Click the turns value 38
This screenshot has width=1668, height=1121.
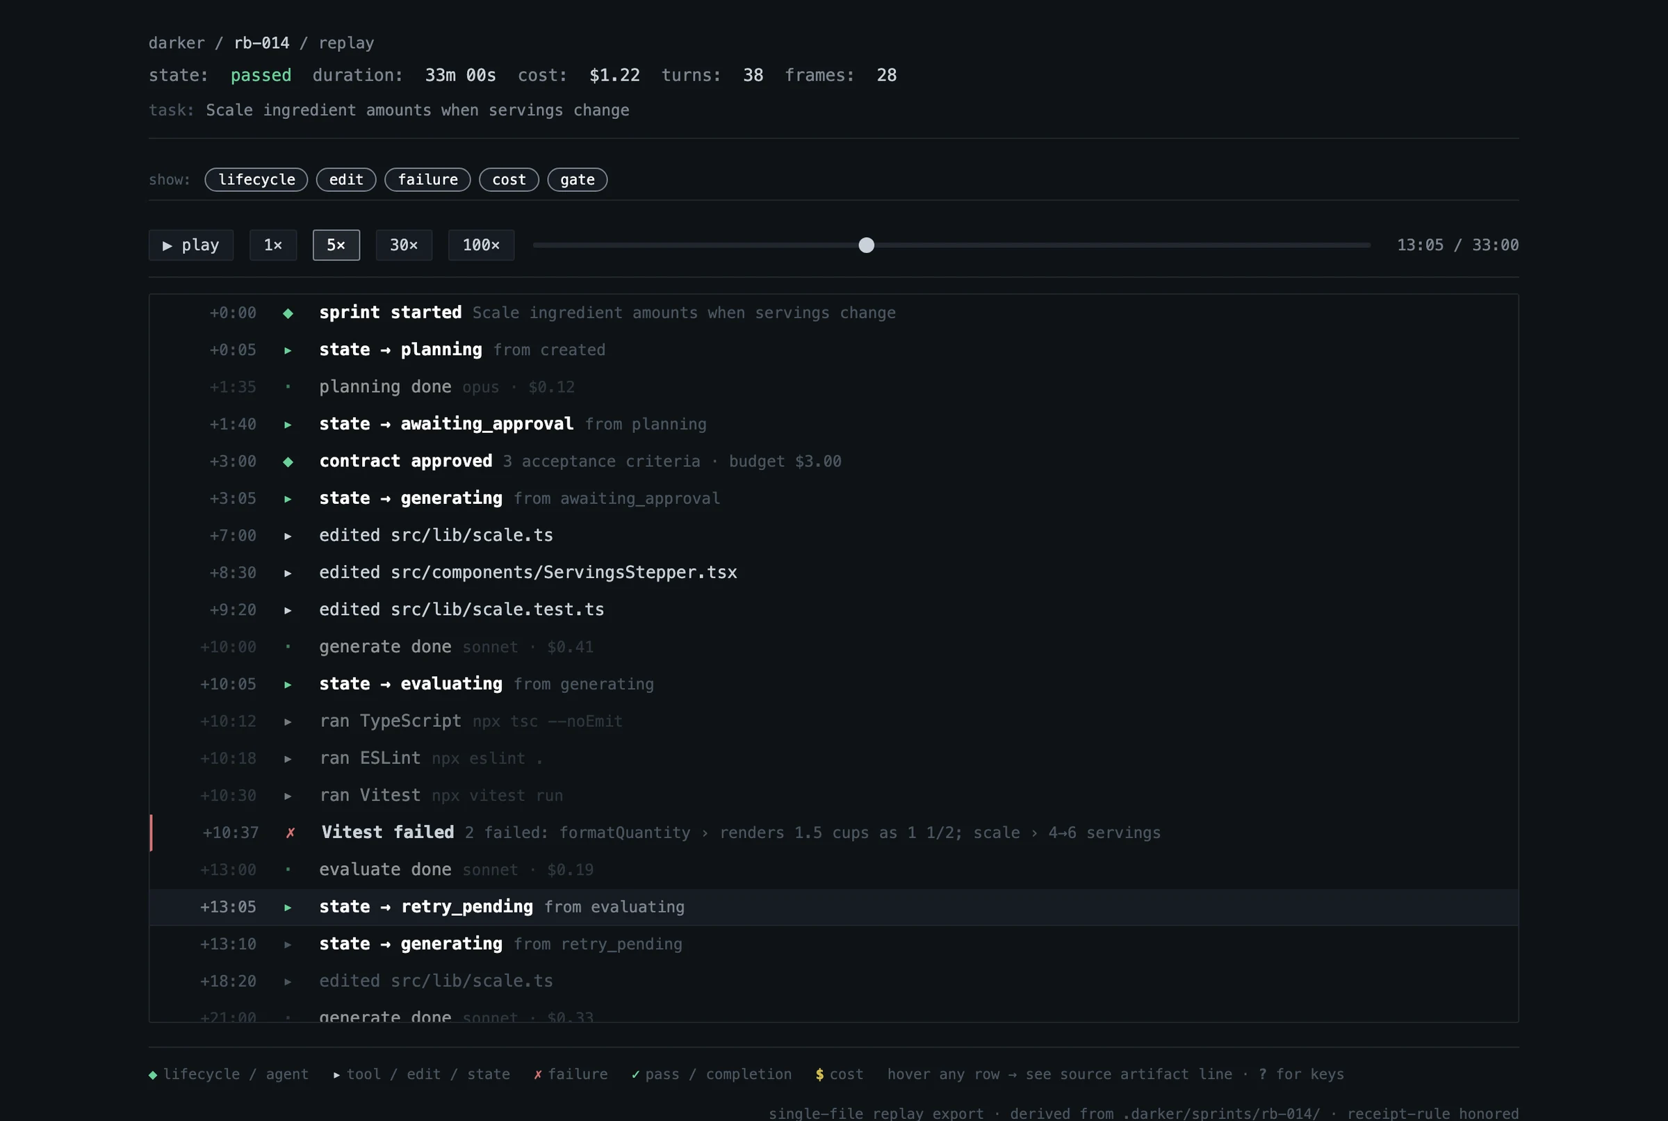tap(753, 75)
